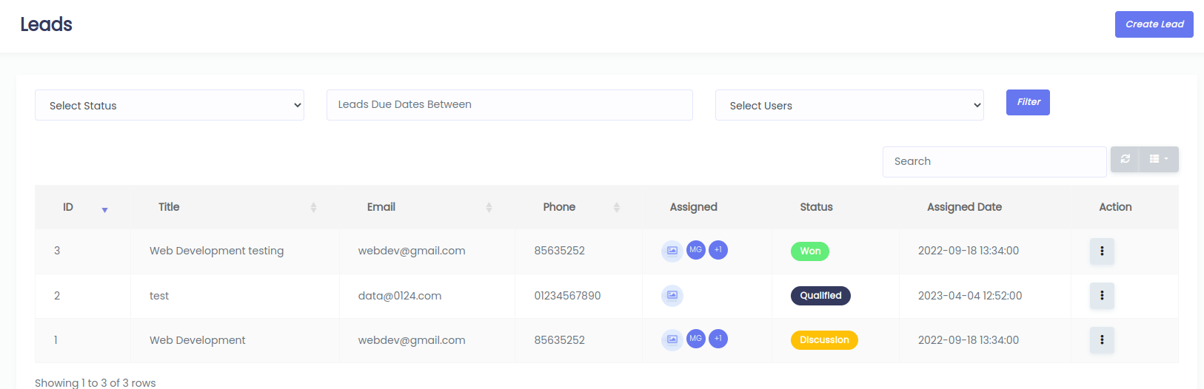Viewport: 1204px width, 389px height.
Task: Click MG avatar in lead 1 row
Action: [x=695, y=339]
